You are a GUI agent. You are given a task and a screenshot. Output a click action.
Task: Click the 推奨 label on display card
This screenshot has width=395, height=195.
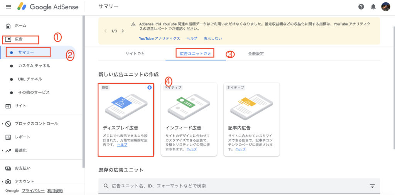106,88
